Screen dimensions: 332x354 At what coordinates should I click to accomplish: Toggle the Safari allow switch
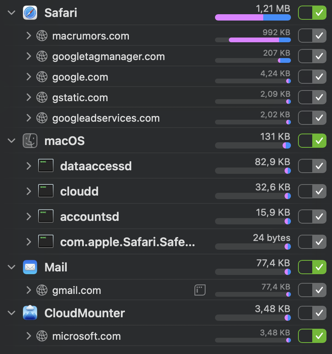pos(312,13)
